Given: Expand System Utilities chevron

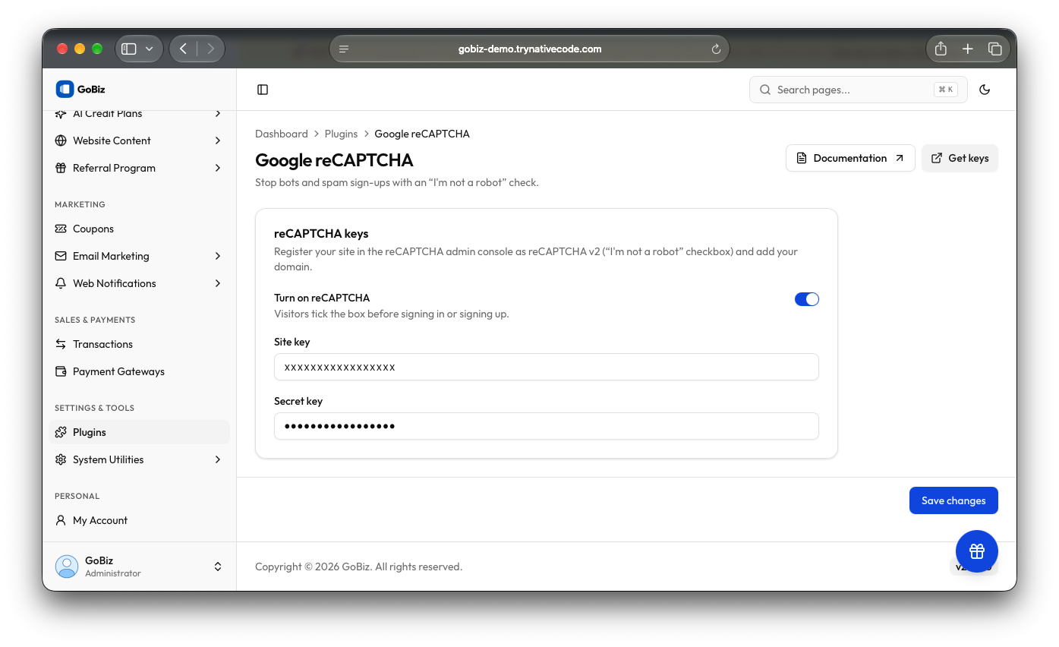Looking at the screenshot, I should click(x=218, y=459).
